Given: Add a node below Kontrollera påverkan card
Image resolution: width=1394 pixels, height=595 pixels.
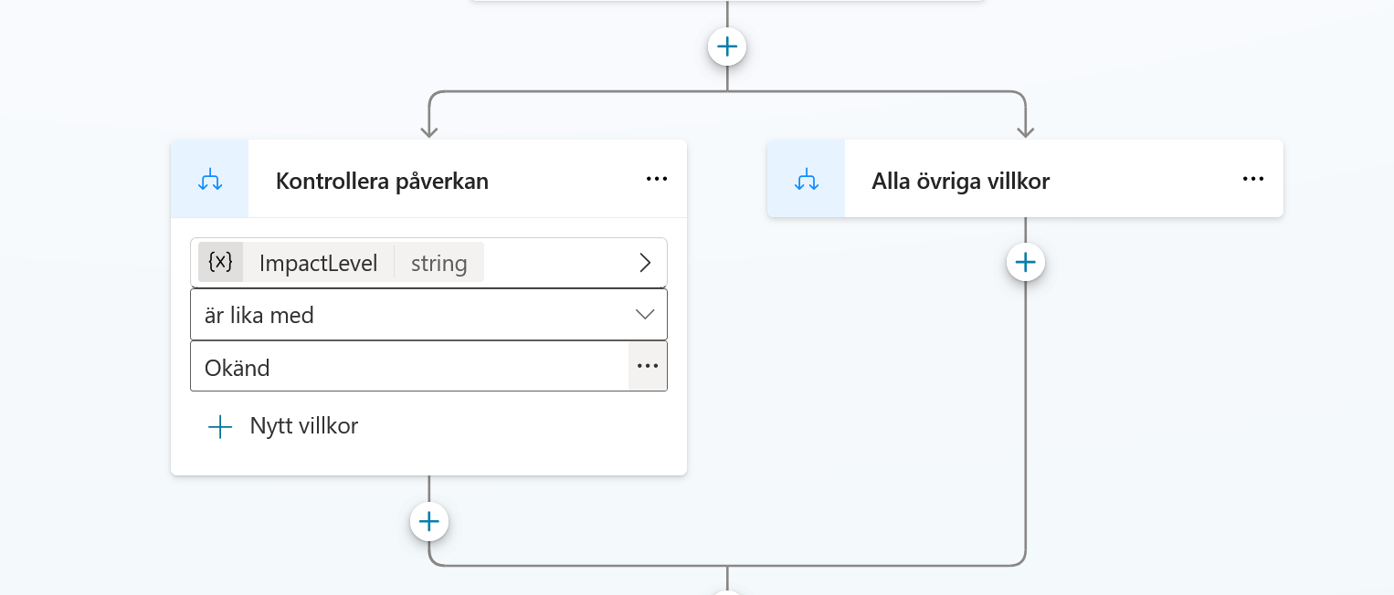Looking at the screenshot, I should pos(429,522).
